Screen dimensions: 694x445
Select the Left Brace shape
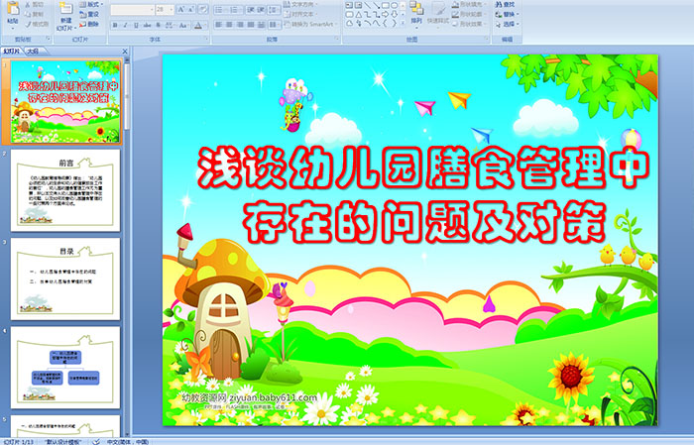click(385, 23)
